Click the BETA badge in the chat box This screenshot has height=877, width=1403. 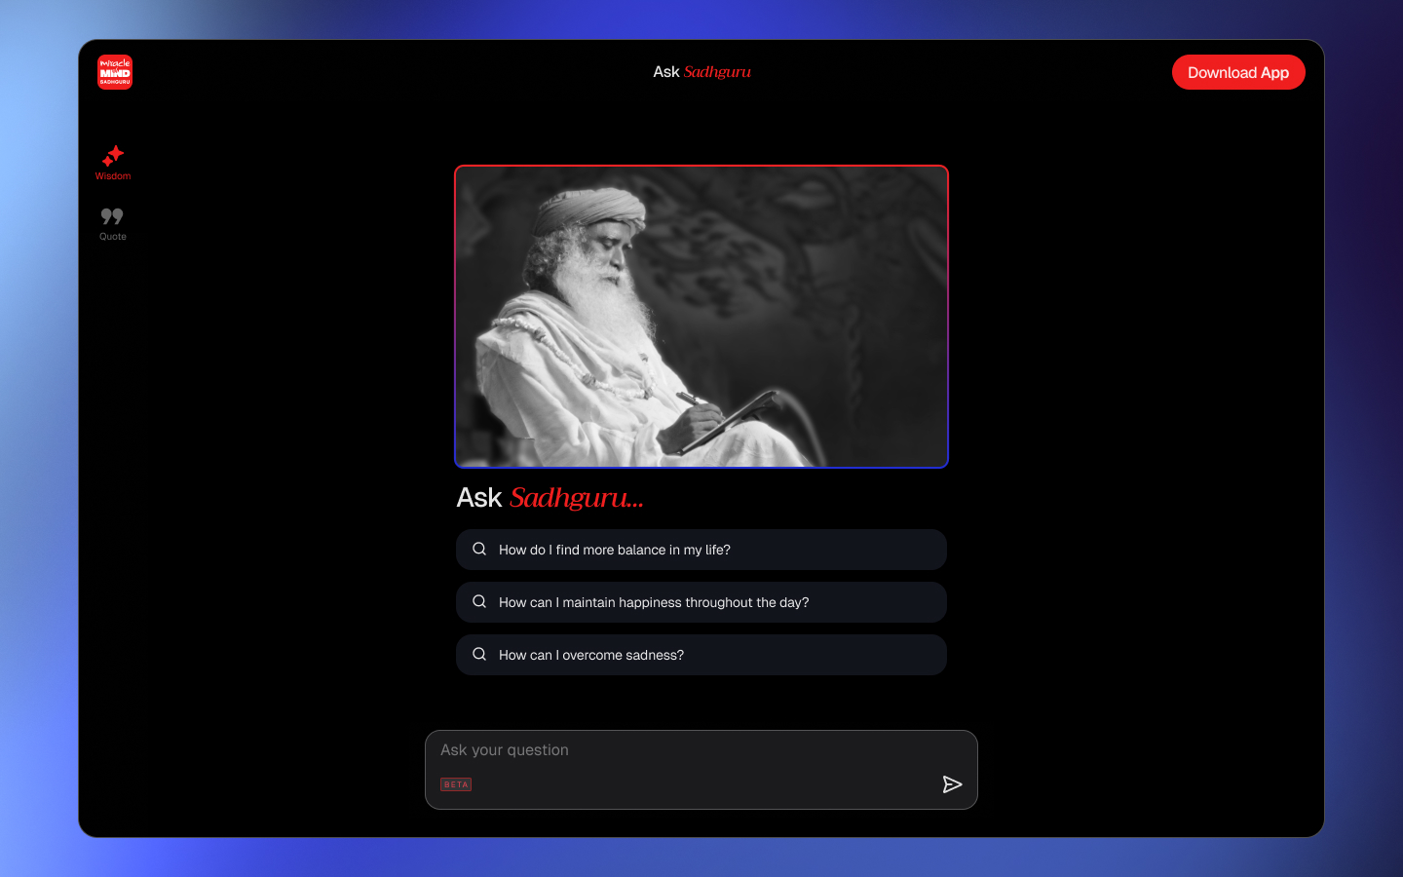coord(456,784)
